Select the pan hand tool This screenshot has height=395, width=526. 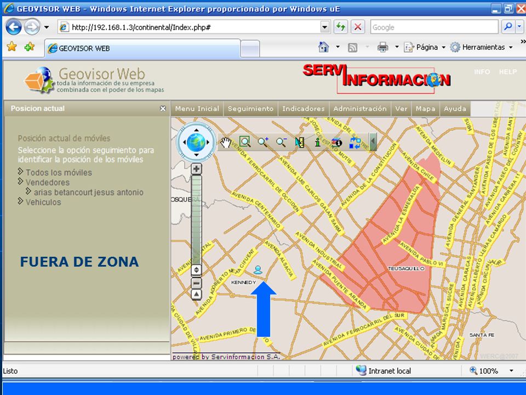pos(226,143)
